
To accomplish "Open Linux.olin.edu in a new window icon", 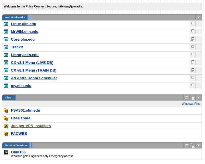I will coord(192,24).
